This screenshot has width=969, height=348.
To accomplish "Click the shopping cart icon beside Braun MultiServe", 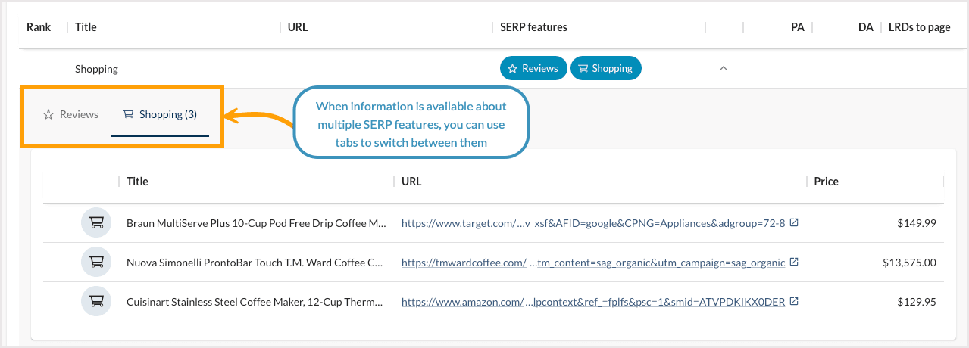I will coord(96,223).
